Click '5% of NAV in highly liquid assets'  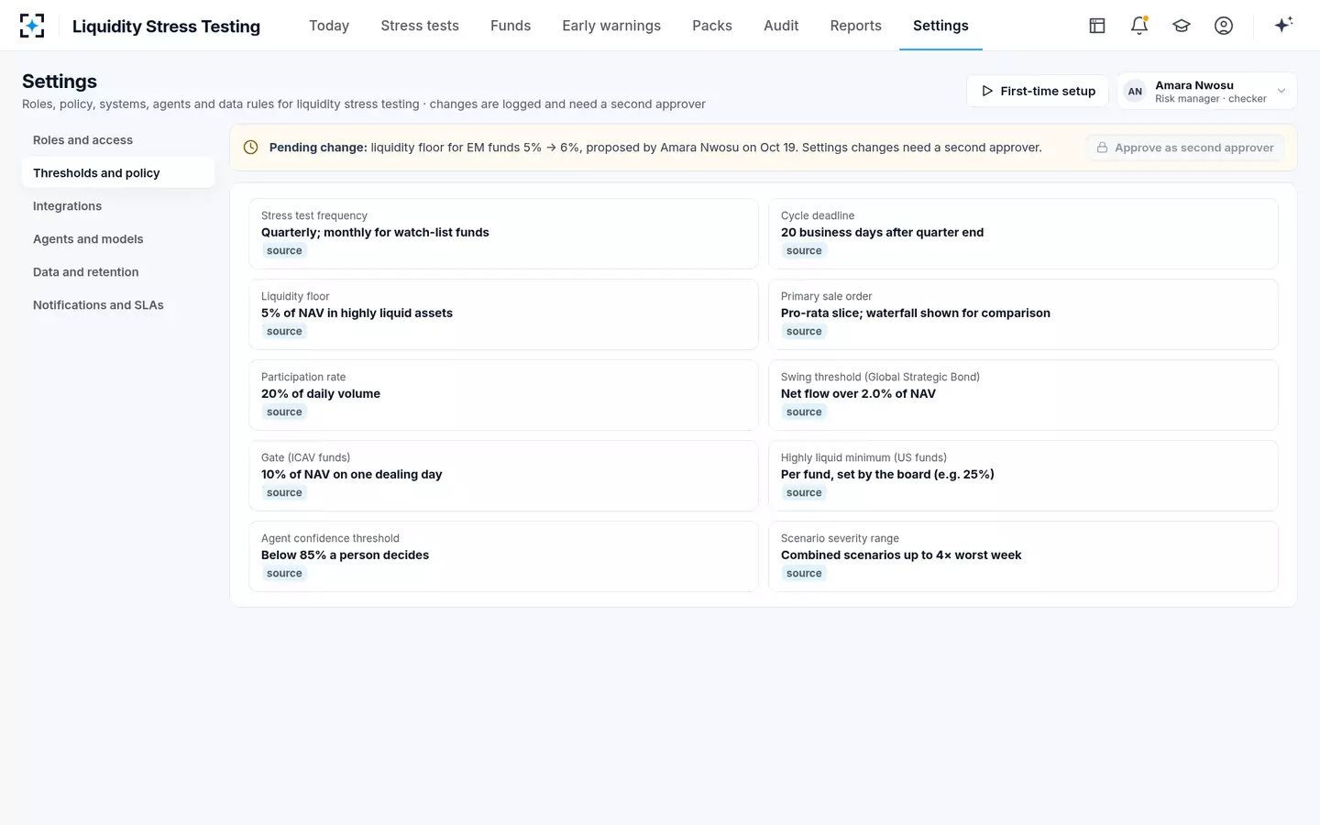pyautogui.click(x=357, y=313)
